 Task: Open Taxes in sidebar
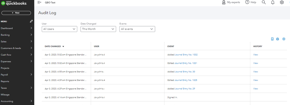click(x=3, y=88)
